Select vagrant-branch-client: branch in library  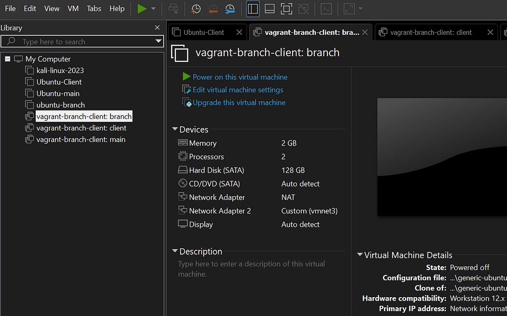(84, 116)
